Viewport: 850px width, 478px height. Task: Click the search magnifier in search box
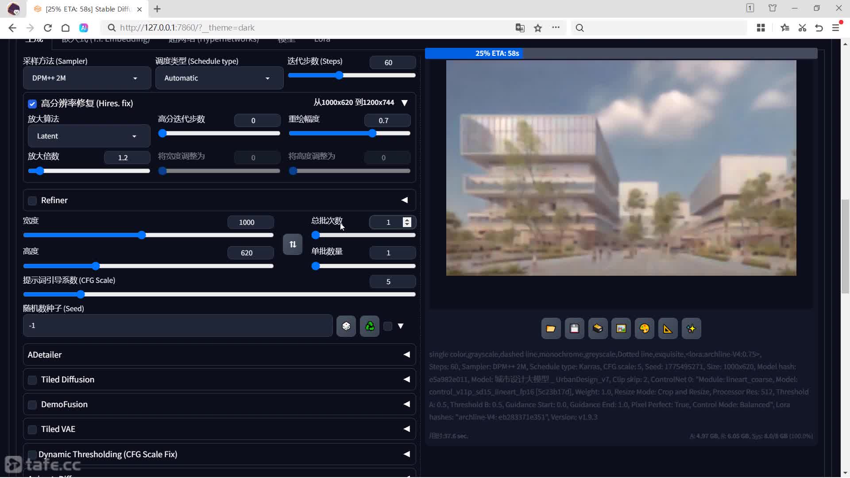pyautogui.click(x=580, y=28)
